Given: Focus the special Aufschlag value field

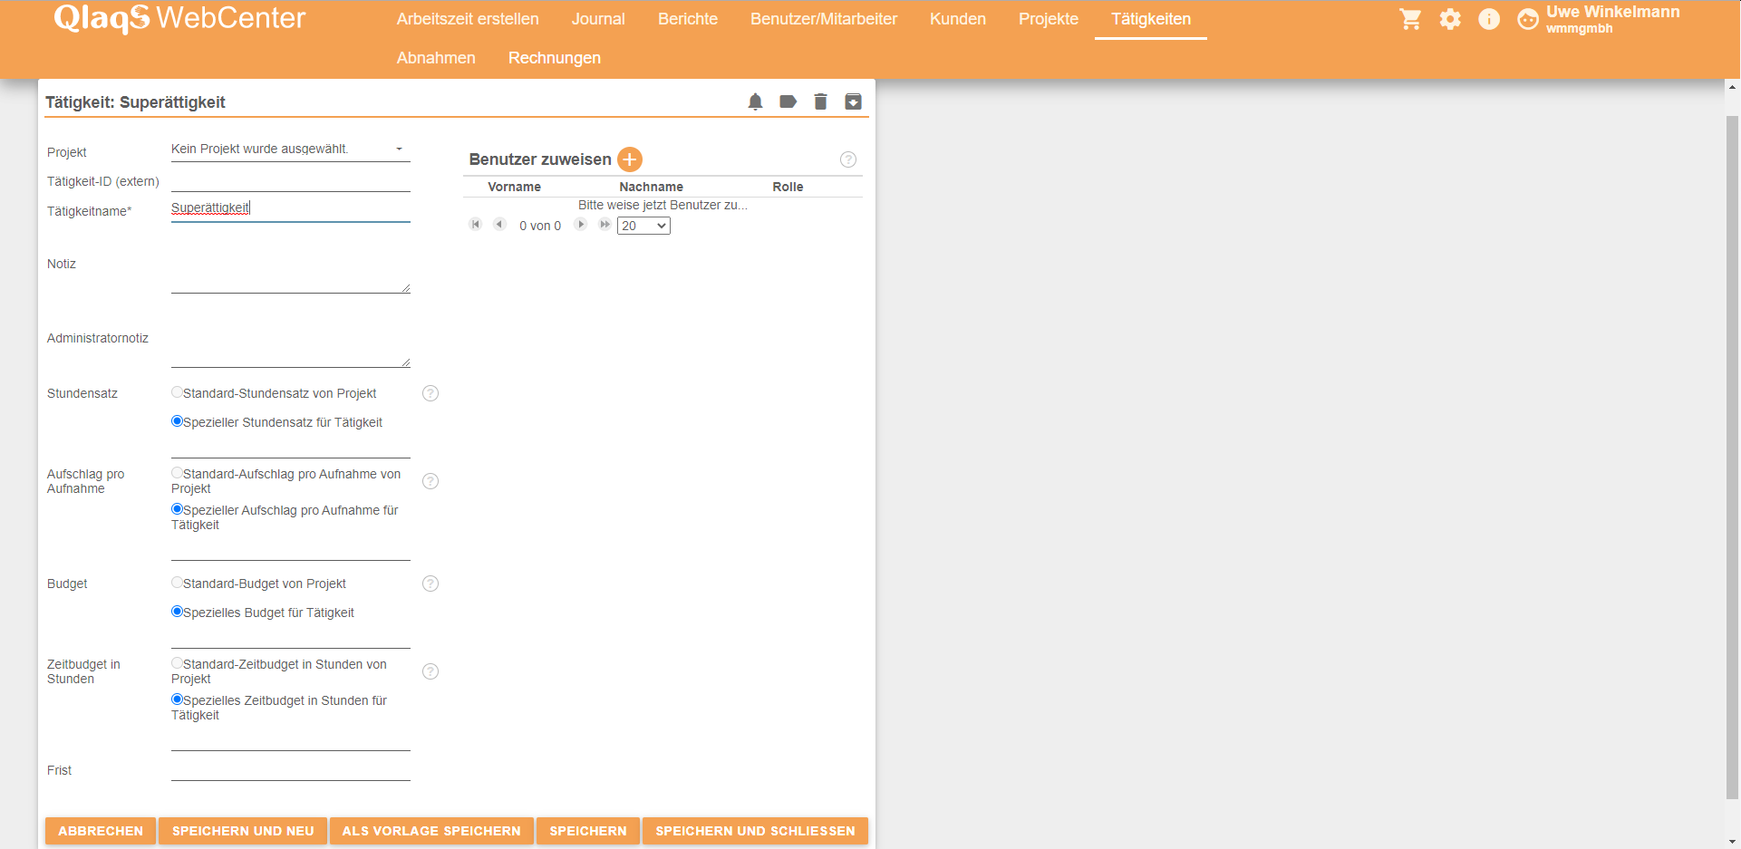Looking at the screenshot, I should tap(290, 549).
